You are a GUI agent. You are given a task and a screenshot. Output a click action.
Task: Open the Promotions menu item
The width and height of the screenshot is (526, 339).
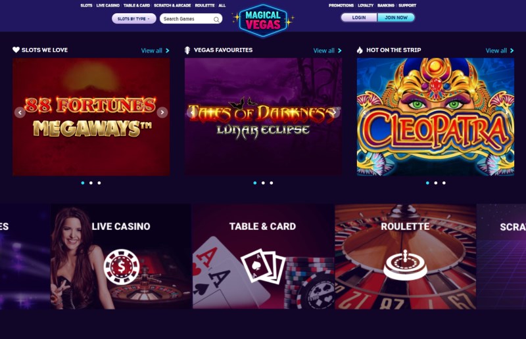(341, 5)
